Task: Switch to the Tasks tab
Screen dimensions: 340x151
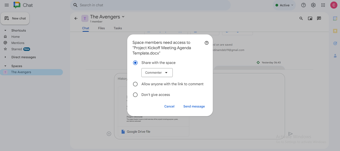Action: coord(118,28)
